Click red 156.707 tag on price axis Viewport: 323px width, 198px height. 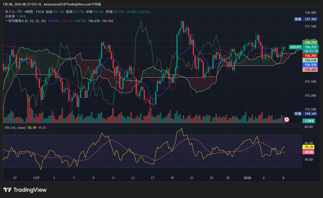pos(310,55)
